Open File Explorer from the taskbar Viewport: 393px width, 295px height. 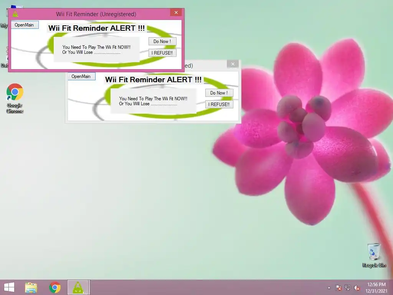coord(31,287)
